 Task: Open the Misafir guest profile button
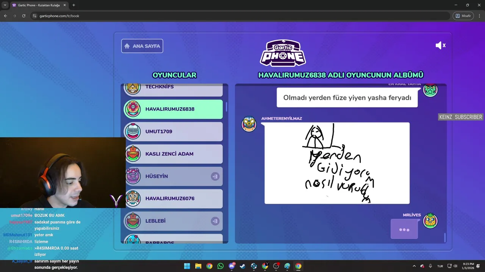click(463, 16)
